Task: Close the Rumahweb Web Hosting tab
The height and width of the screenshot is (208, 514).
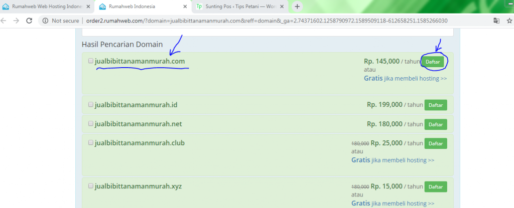Action: 88,6
